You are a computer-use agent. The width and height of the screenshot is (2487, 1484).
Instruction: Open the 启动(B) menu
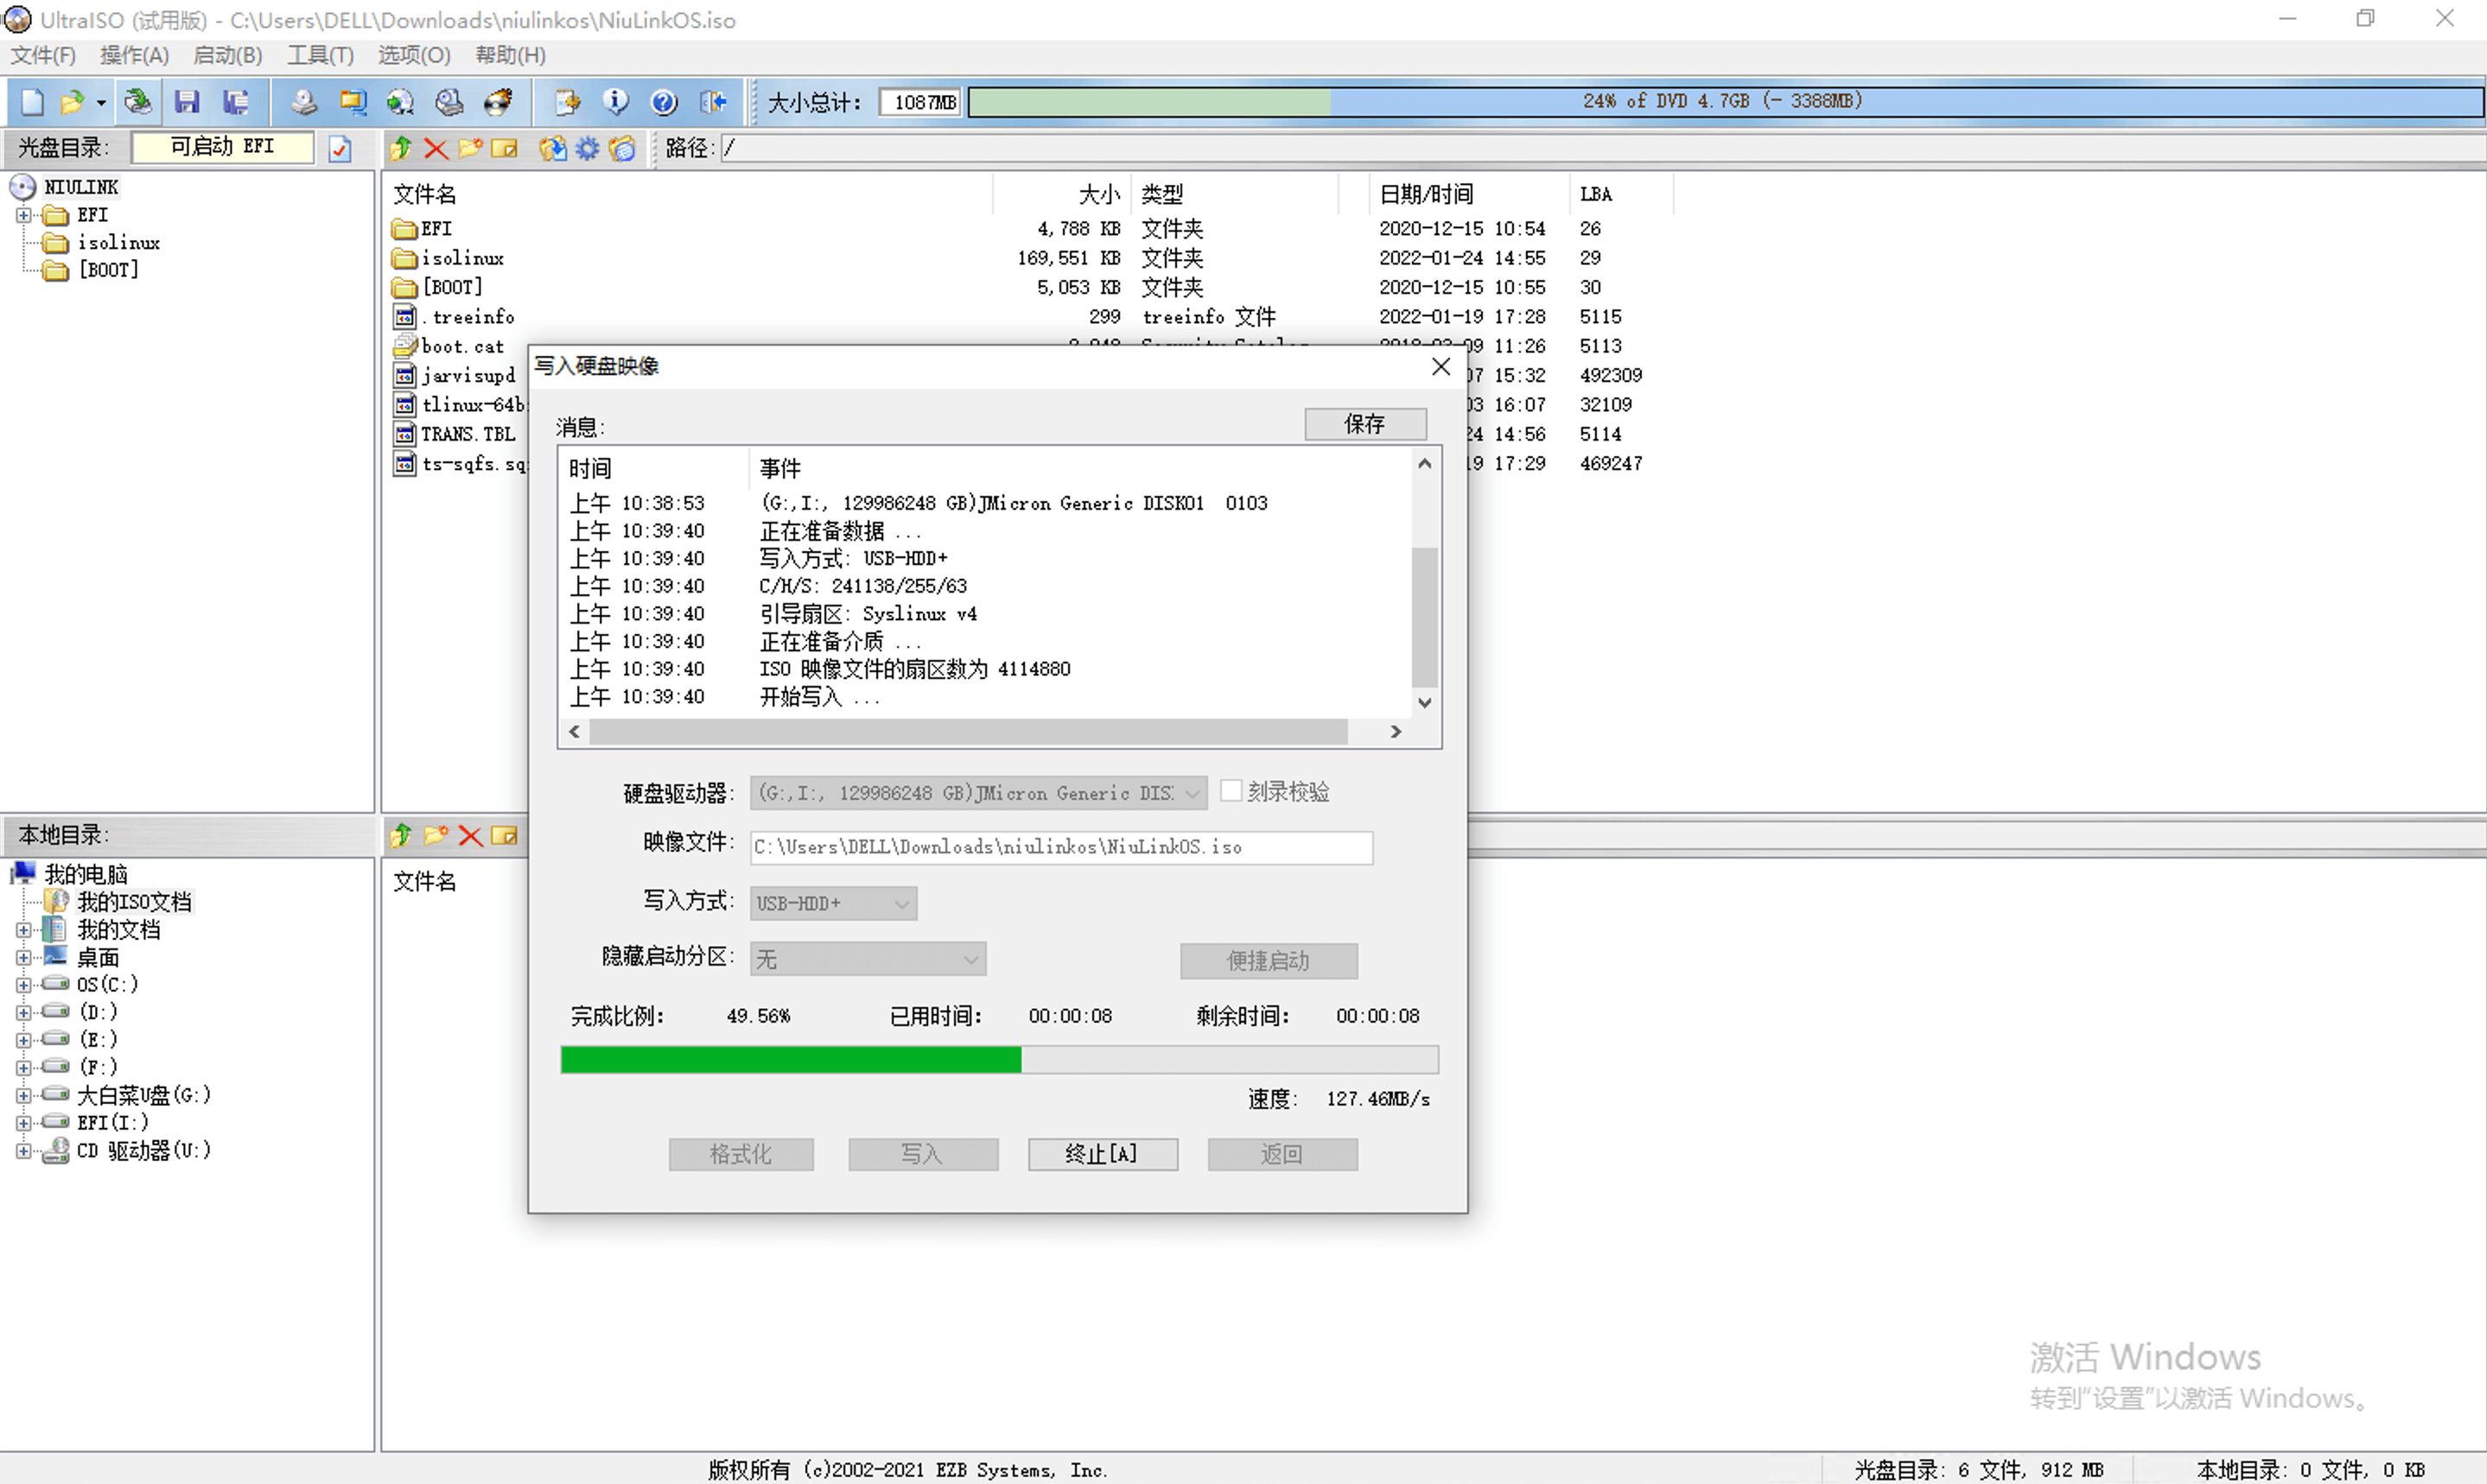227,55
